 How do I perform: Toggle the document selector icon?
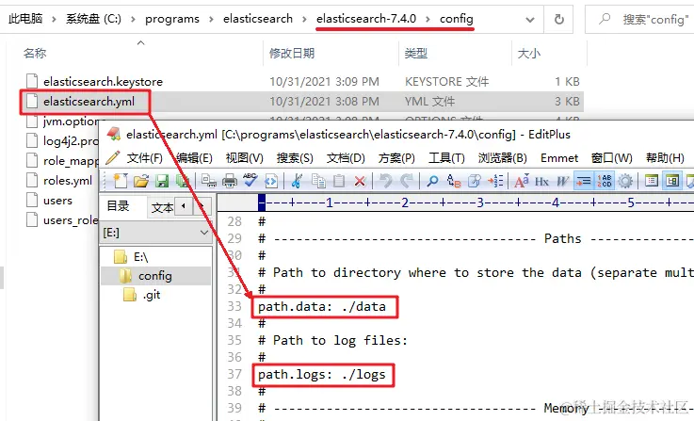coord(671,181)
